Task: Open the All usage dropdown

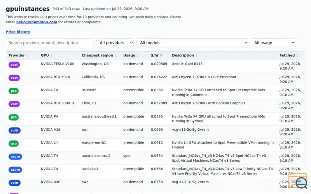Action: tap(273, 43)
